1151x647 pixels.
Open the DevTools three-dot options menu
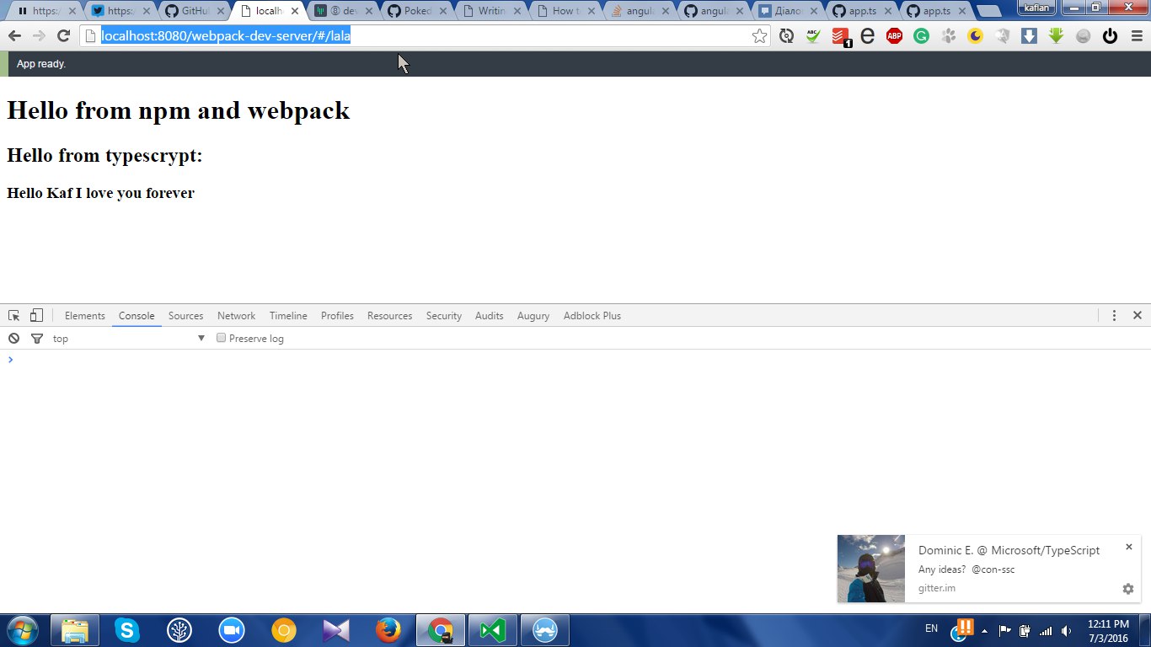click(1114, 315)
